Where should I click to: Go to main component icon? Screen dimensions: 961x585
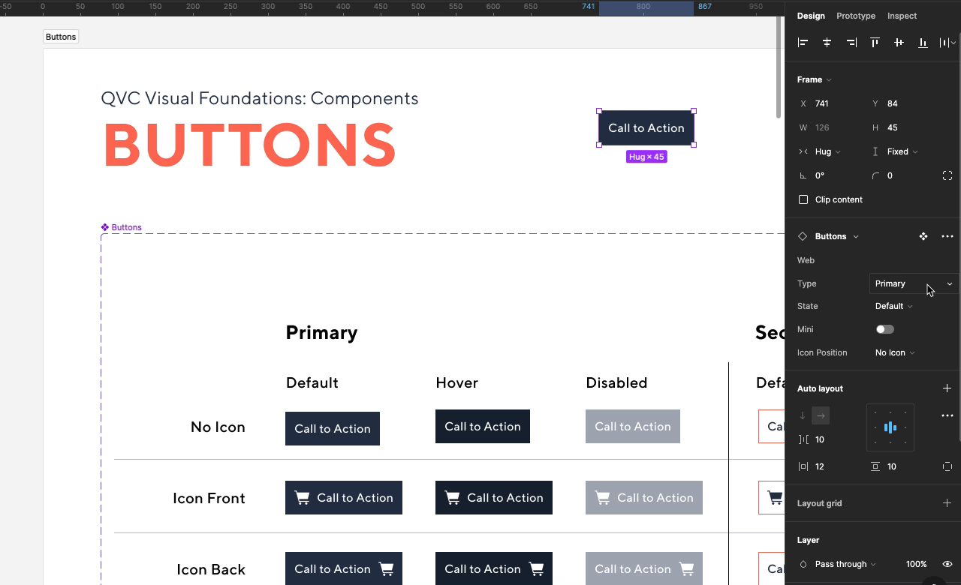point(923,236)
